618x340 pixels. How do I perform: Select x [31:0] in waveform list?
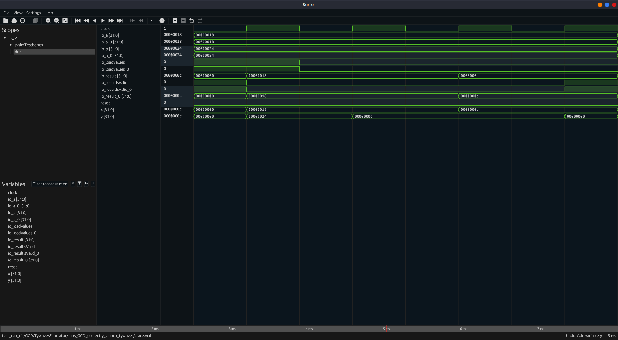click(107, 110)
